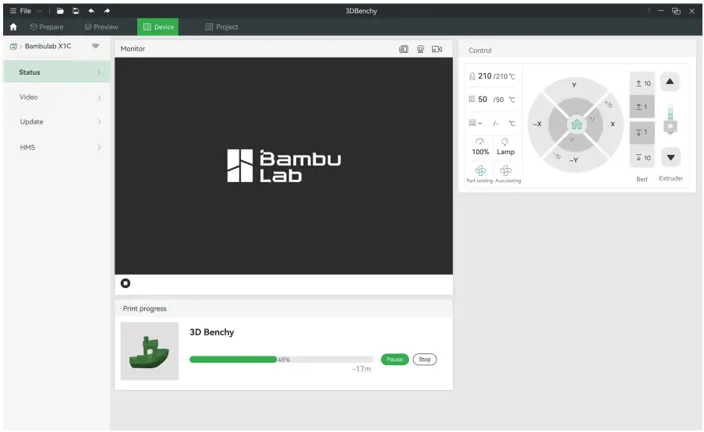Screen dimensions: 704x432
Task: Click the 3D Benchy job title
Action: (212, 332)
